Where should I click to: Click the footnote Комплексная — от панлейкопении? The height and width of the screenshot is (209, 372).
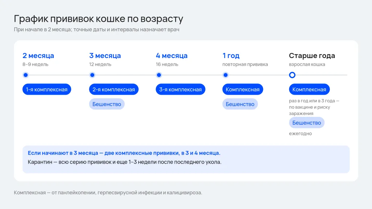click(x=108, y=192)
